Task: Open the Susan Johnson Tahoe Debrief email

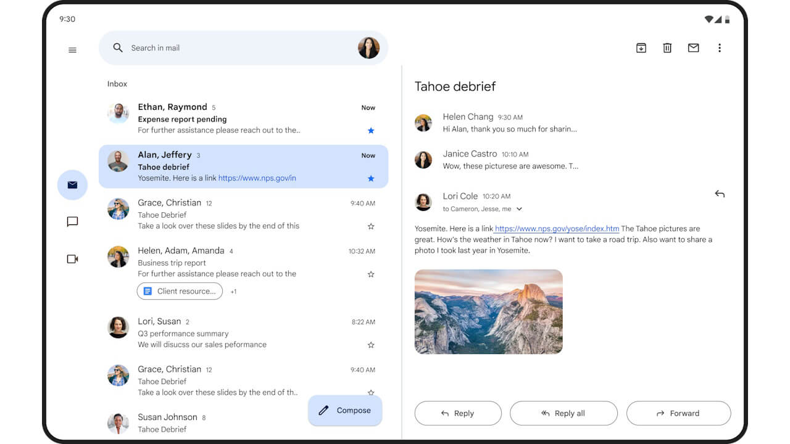Action: pos(243,423)
